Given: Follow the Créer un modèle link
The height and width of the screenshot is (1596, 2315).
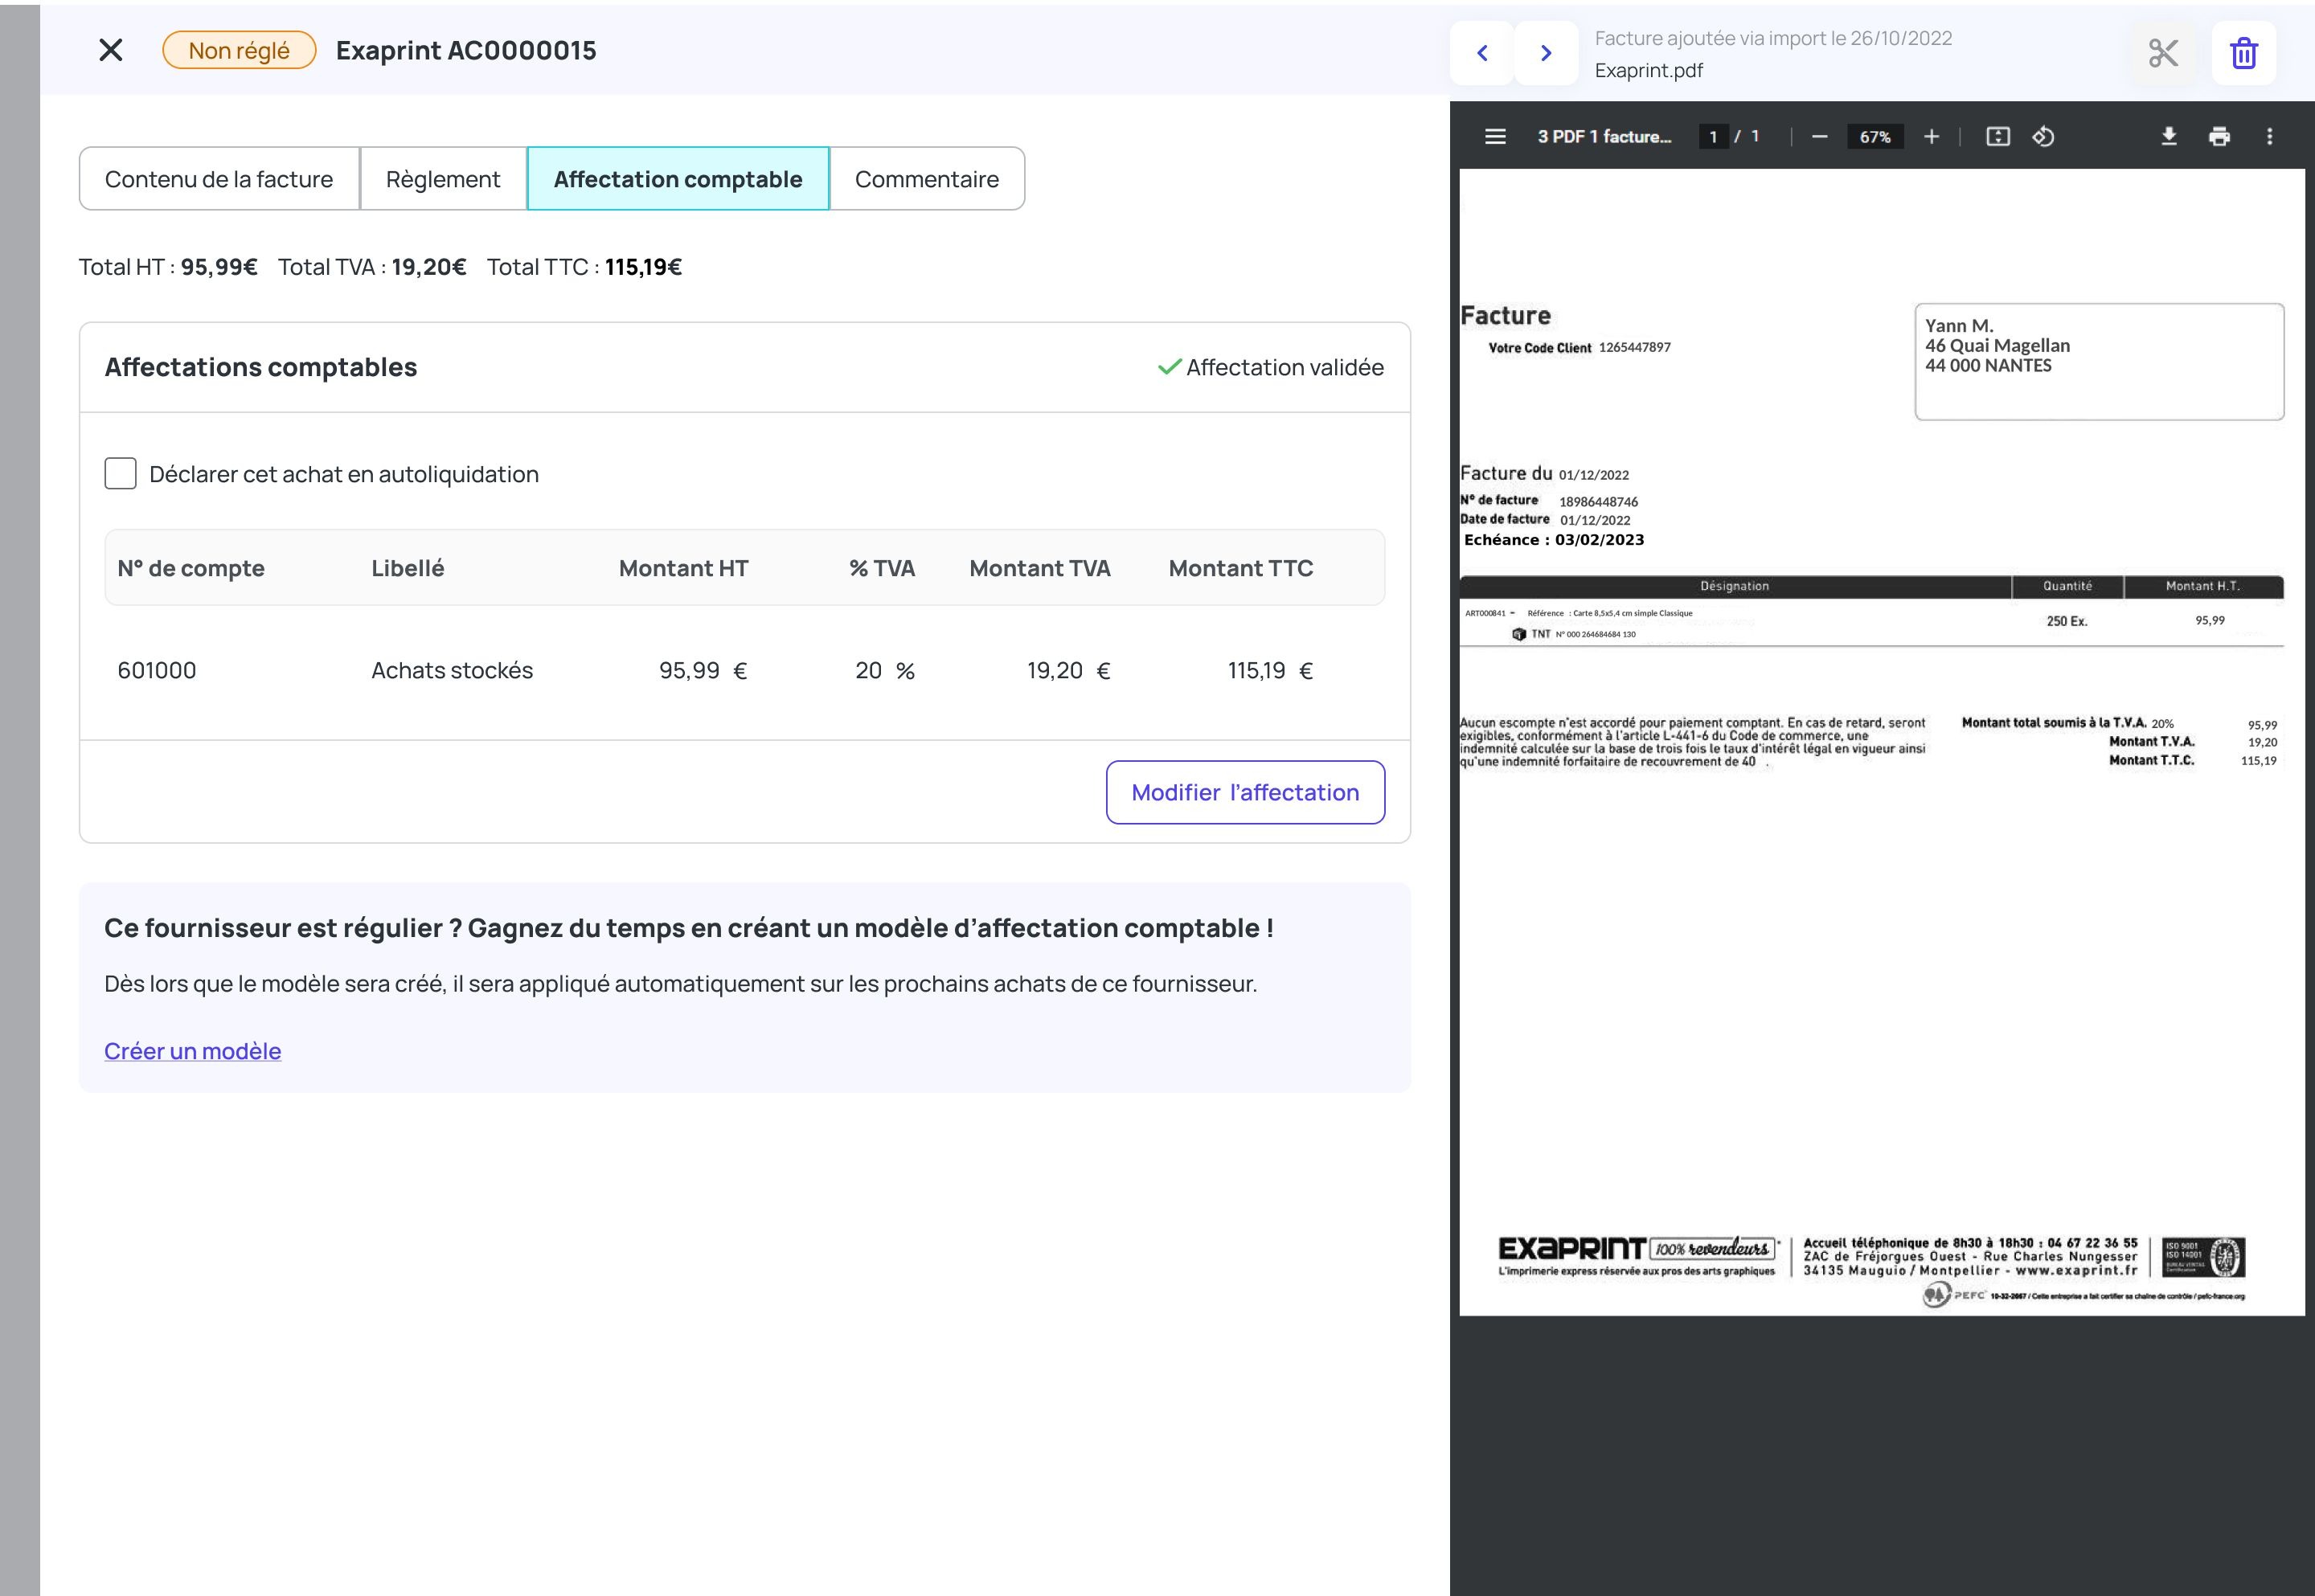Looking at the screenshot, I should 193,1051.
